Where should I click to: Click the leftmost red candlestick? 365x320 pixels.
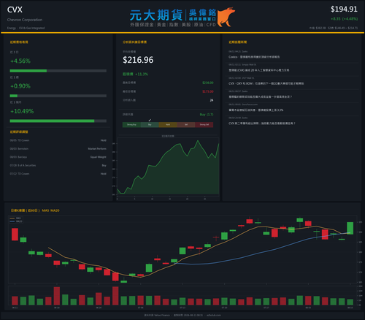click(x=15, y=235)
